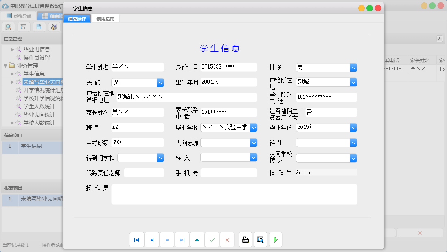Click the green check mark to confirm
This screenshot has height=252, width=447.
pyautogui.click(x=212, y=240)
